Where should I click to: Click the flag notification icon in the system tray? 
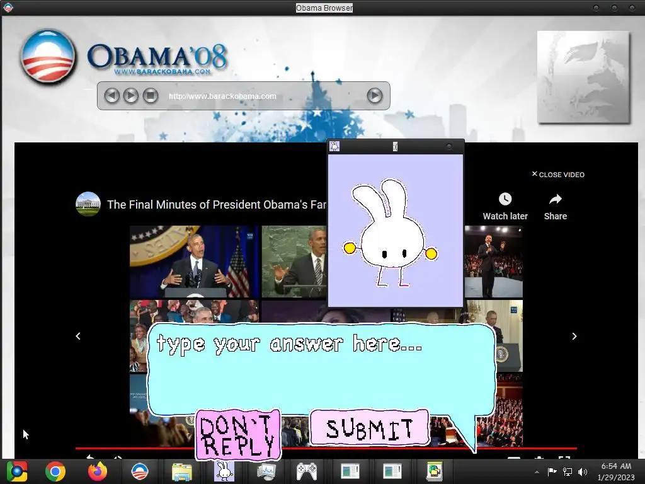(552, 471)
